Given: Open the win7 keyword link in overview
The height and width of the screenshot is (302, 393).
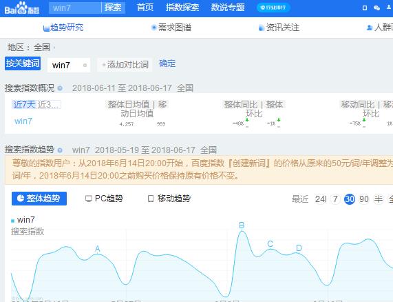Looking at the screenshot, I should tap(23, 121).
